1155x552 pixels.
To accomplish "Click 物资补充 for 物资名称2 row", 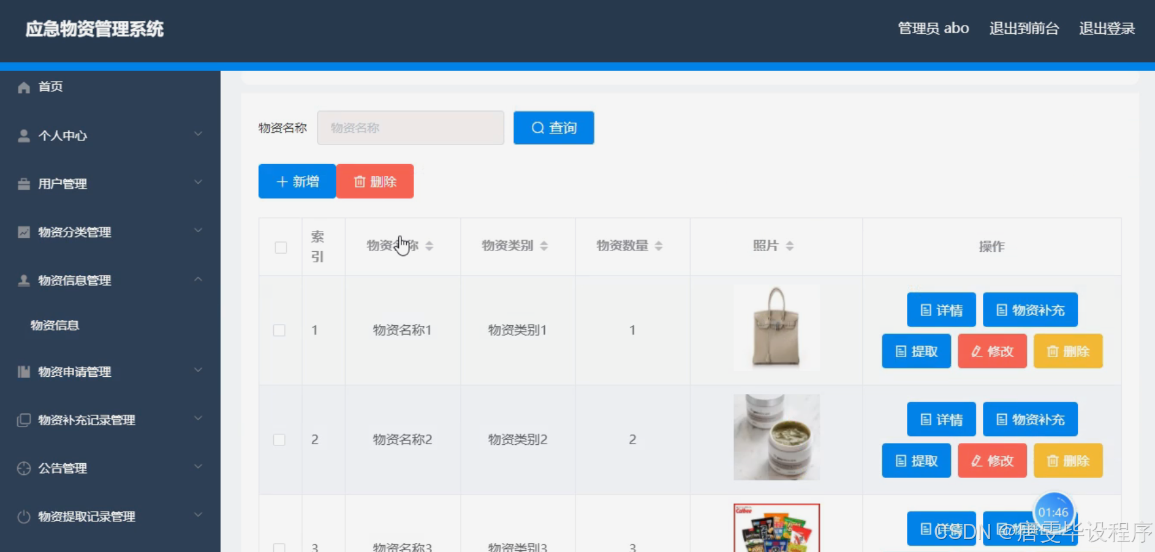I will (x=1031, y=420).
